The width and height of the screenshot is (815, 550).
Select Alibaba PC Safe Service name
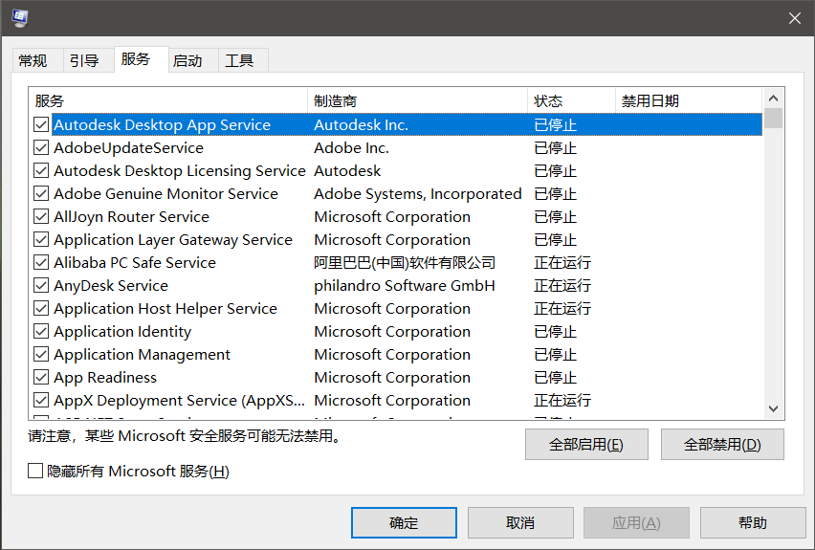(135, 262)
